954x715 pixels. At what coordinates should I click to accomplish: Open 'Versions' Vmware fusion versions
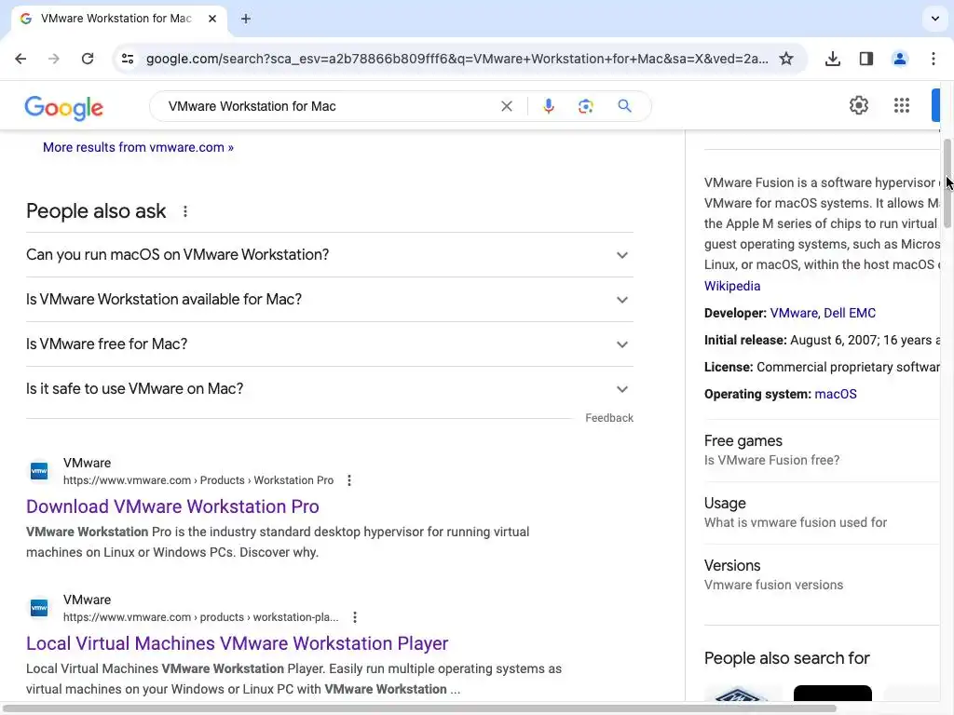[x=822, y=574]
